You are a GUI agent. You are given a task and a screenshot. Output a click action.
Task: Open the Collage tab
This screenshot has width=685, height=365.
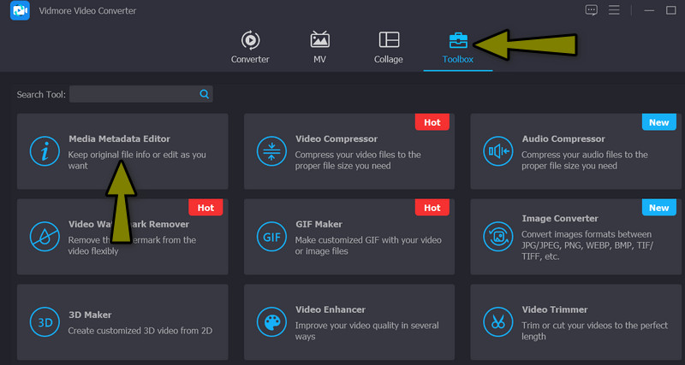(389, 47)
